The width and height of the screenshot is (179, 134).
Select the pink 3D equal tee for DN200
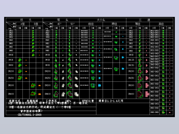(147, 71)
